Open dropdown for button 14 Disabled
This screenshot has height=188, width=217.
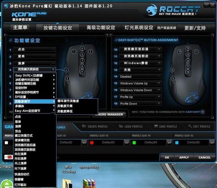159,76
